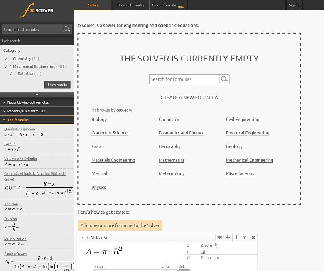Click the fxSolver logo
324x271 pixels.
click(x=37, y=10)
